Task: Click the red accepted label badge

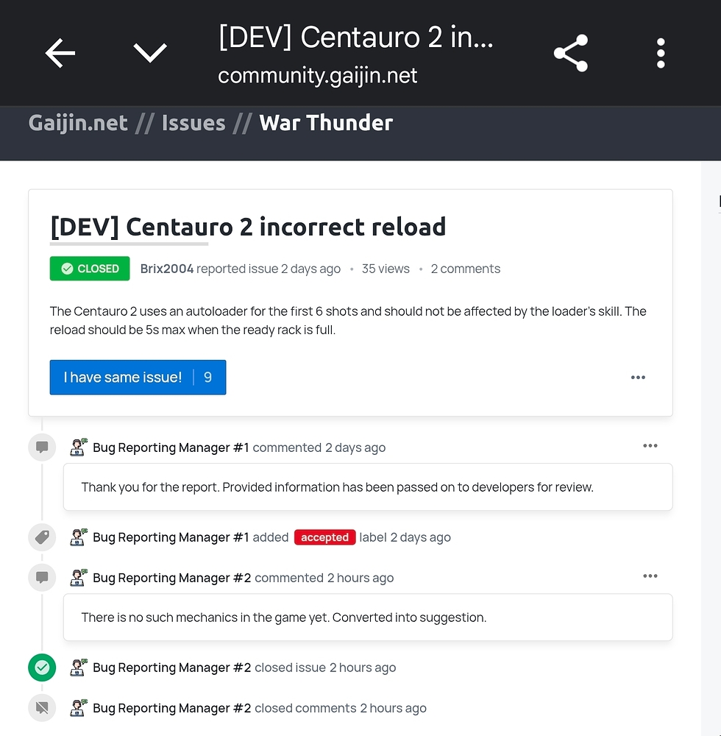Action: (x=324, y=537)
